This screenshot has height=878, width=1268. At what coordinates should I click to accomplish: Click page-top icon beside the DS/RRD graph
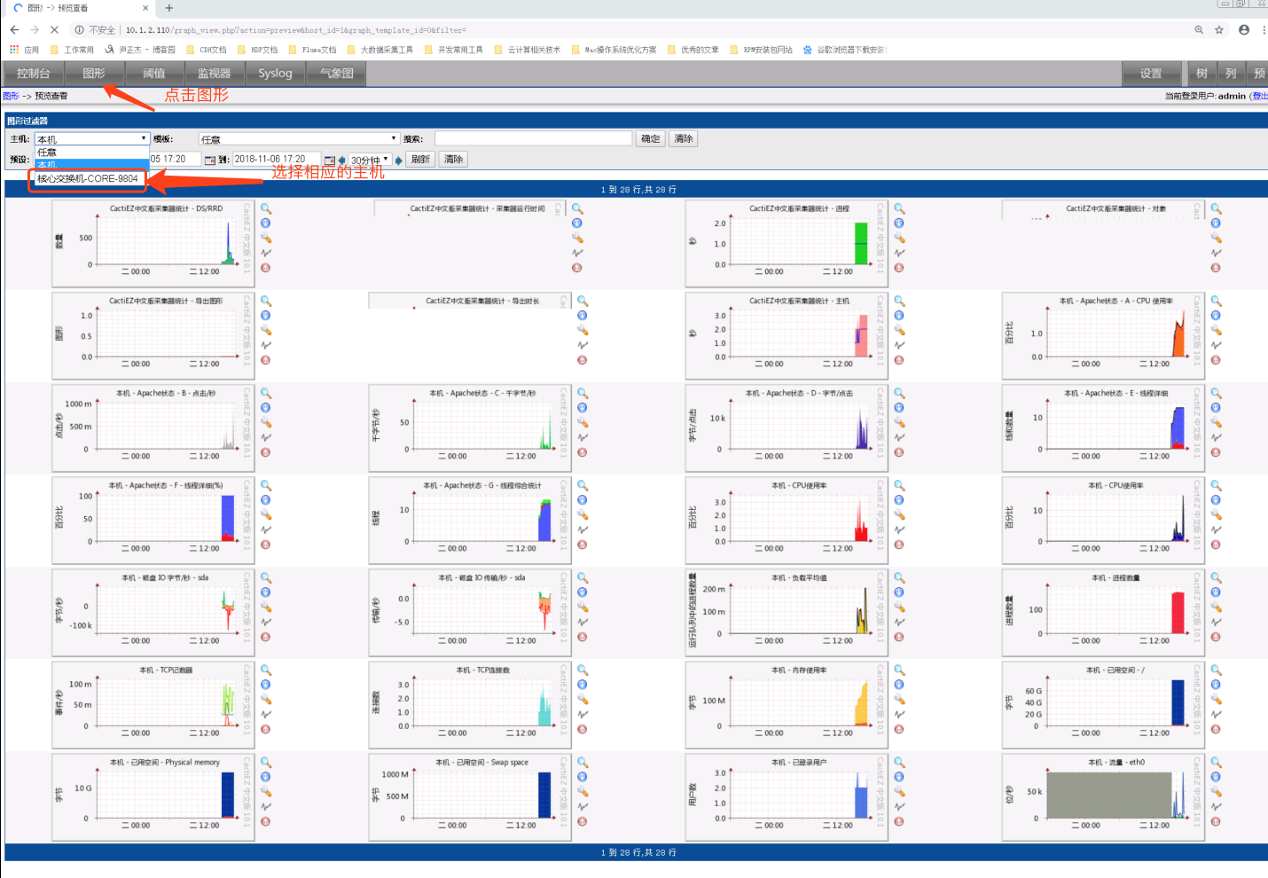pos(265,268)
